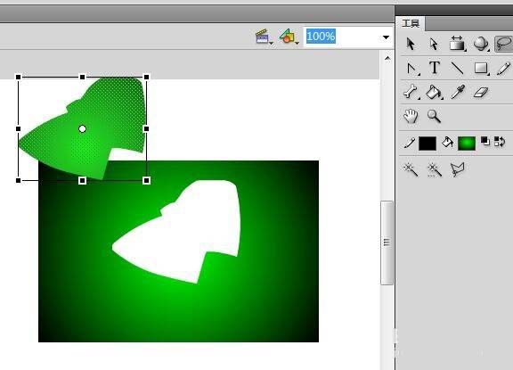Select the Paint Bucket tool

[434, 93]
